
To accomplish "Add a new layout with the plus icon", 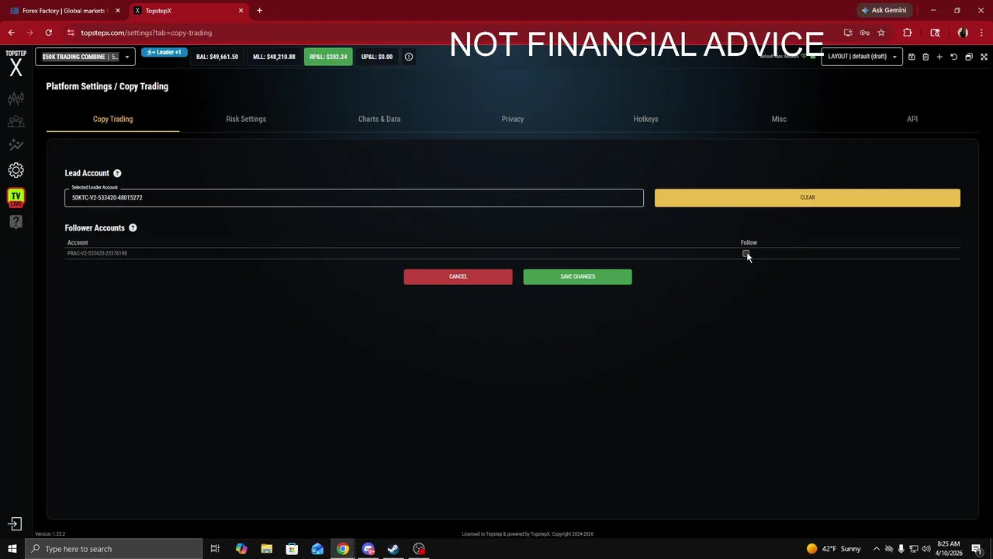I will click(x=939, y=57).
